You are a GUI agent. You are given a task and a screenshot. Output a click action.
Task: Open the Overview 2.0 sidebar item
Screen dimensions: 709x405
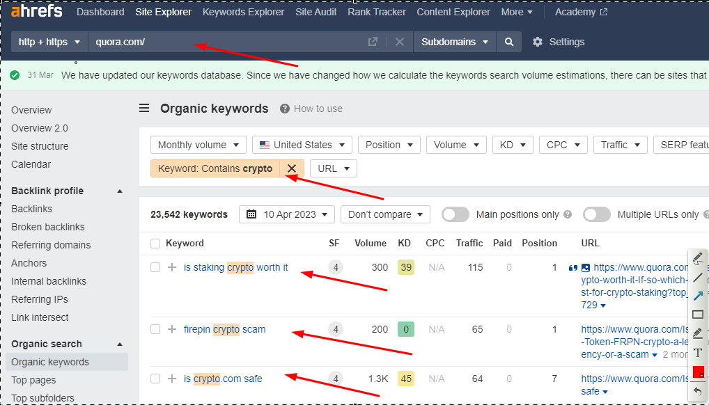point(40,128)
